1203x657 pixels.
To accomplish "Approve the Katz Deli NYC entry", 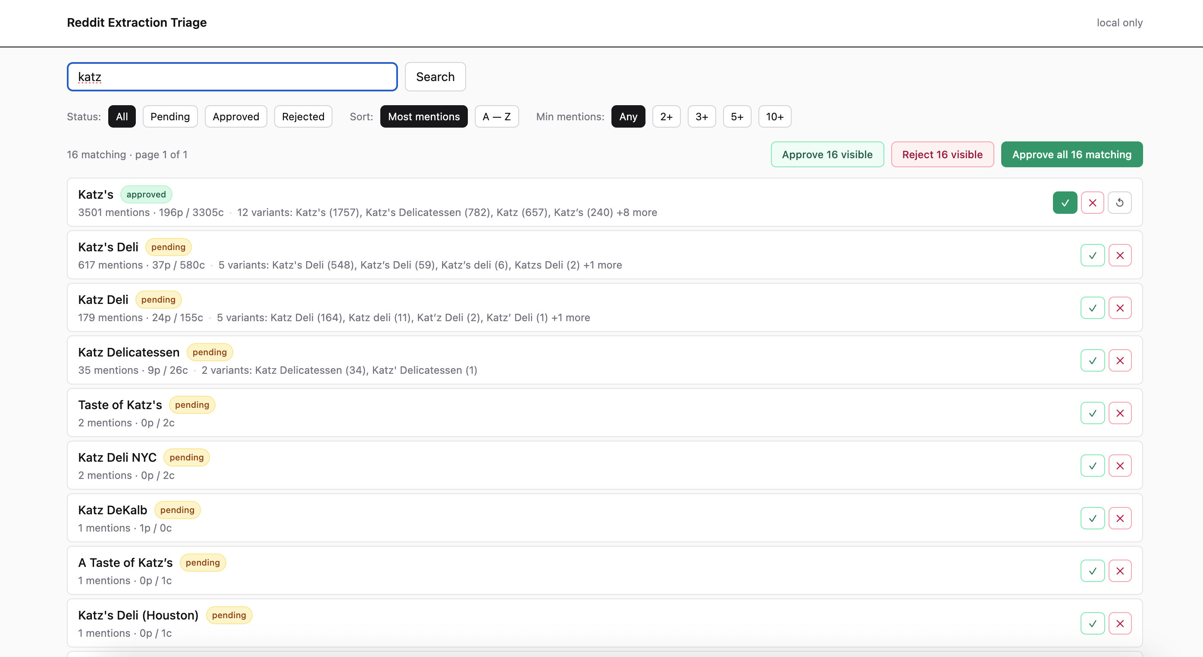I will 1092,466.
